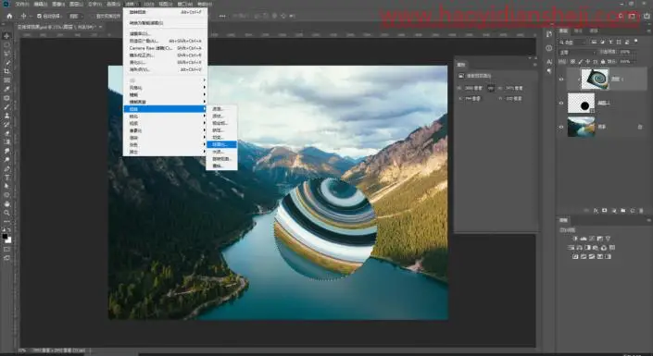This screenshot has height=356, width=653.
Task: Toggle Show Transform Controls checkbox
Action: [x=93, y=16]
